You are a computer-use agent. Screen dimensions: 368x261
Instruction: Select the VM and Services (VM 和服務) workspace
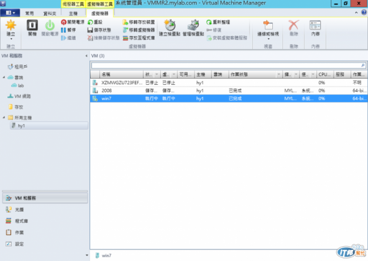(45, 198)
